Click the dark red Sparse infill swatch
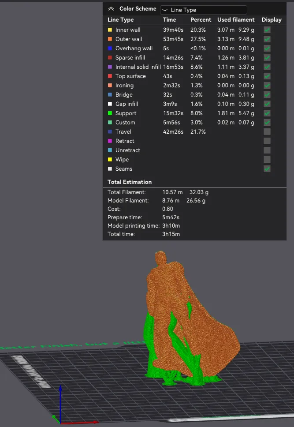Image resolution: width=294 pixels, height=427 pixels. click(110, 57)
